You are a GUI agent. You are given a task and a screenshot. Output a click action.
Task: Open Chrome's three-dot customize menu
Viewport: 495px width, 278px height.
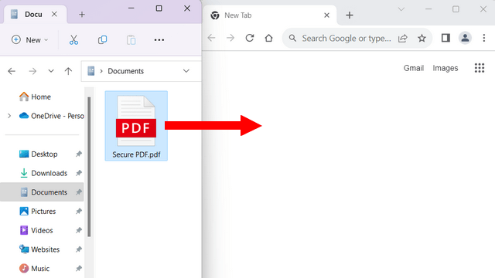(484, 38)
